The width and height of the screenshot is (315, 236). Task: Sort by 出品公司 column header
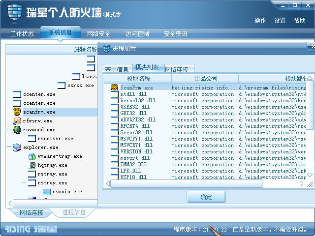pyautogui.click(x=205, y=79)
